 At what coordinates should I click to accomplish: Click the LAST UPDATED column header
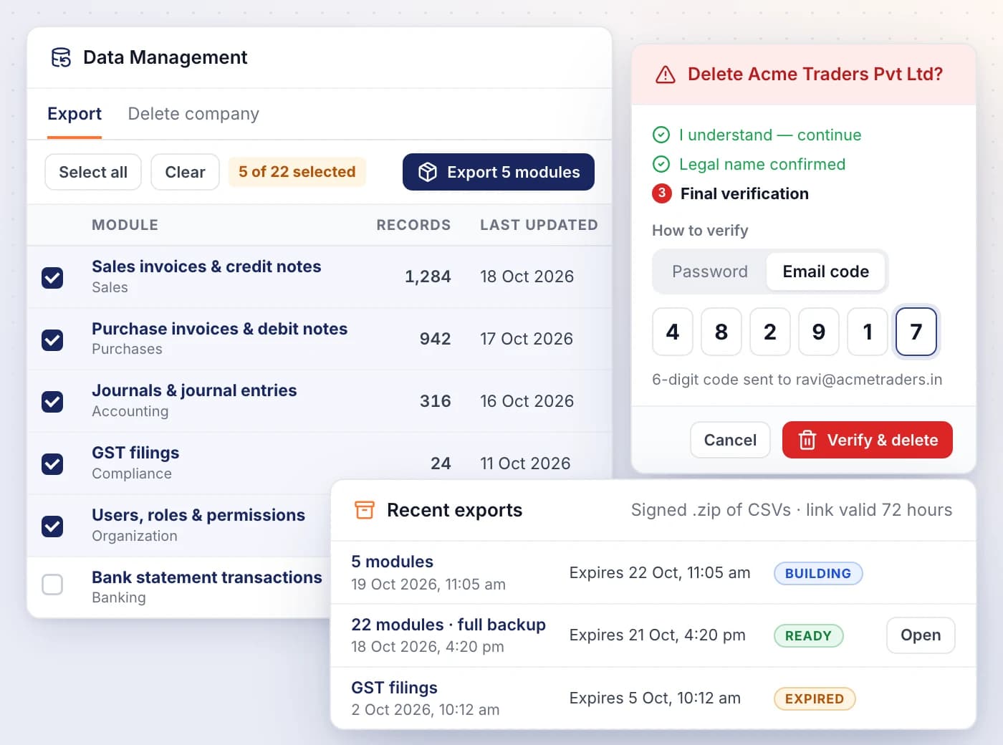[x=539, y=225]
